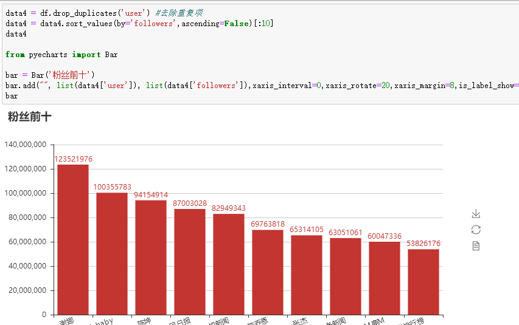Click the number label 94154914
The height and width of the screenshot is (325, 519).
[151, 195]
